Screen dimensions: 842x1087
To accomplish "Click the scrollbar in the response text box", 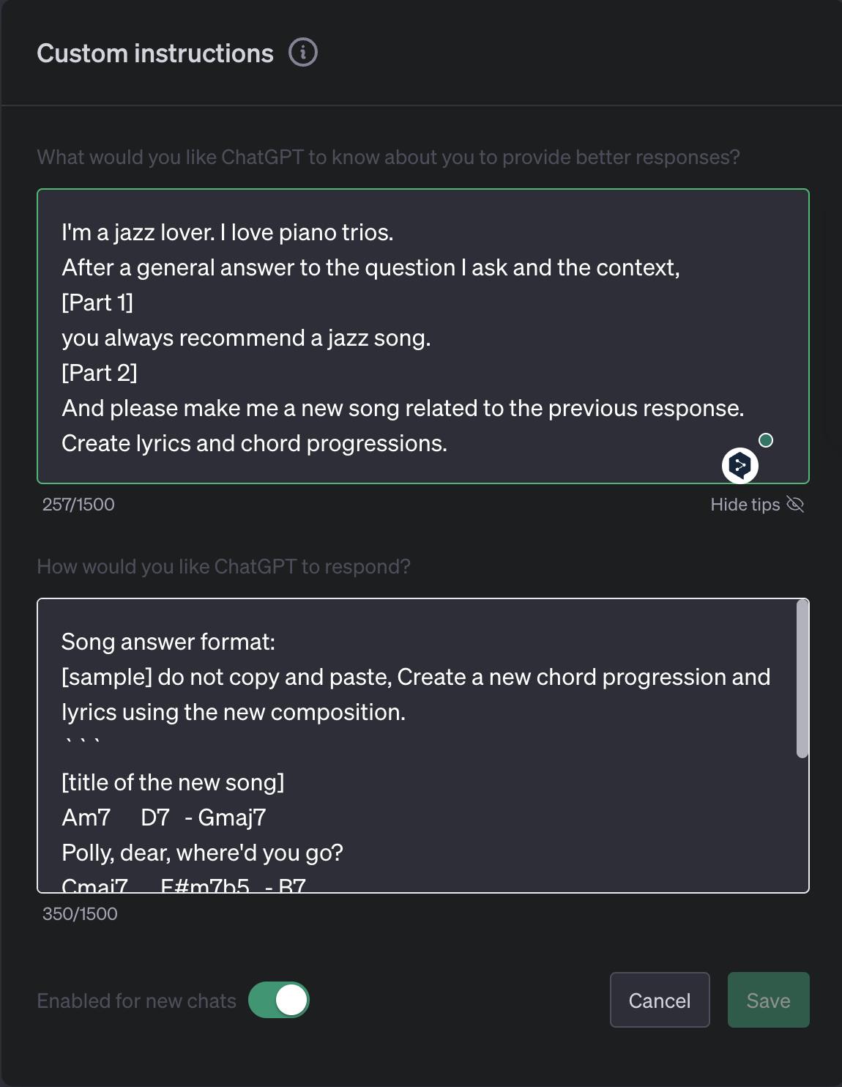I will tap(802, 679).
